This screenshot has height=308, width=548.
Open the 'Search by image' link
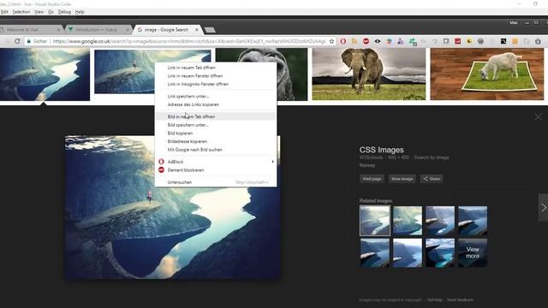point(432,157)
